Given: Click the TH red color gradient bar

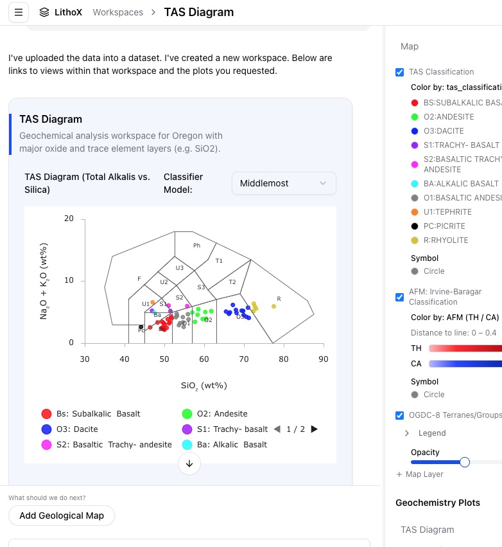Looking at the screenshot, I should [x=465, y=348].
